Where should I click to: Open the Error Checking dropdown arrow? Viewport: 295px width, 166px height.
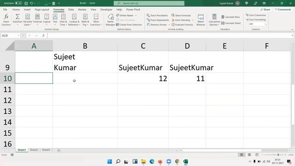pyautogui.click(x=193, y=20)
